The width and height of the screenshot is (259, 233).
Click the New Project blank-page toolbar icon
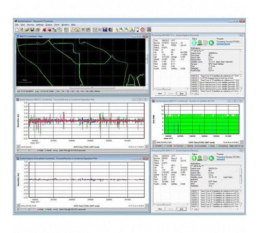(x=17, y=30)
